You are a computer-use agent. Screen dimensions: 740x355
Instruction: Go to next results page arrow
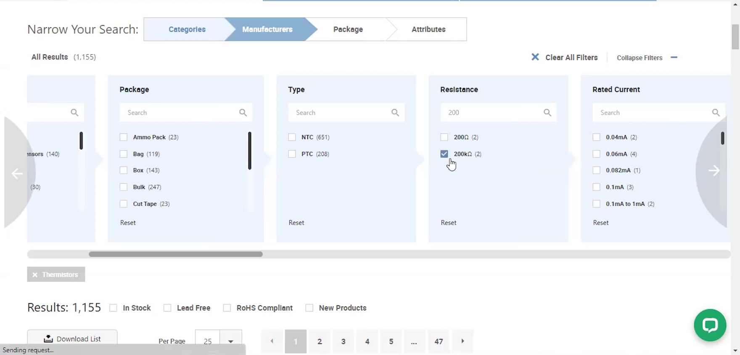tap(462, 341)
